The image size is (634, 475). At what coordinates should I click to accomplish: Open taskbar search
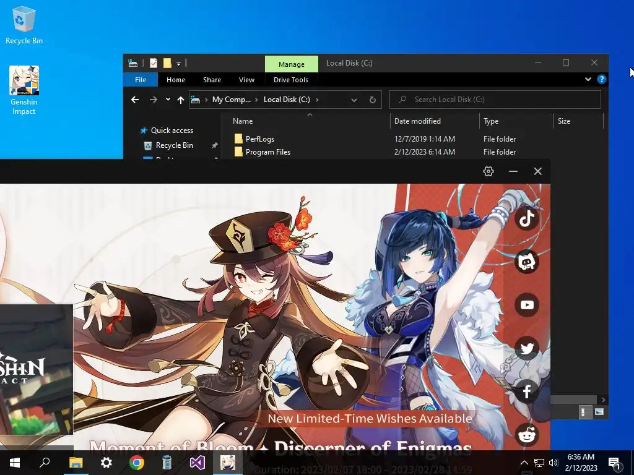(x=45, y=463)
